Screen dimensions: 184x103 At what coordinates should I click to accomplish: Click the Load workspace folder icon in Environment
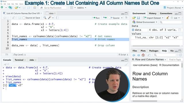(134, 18)
